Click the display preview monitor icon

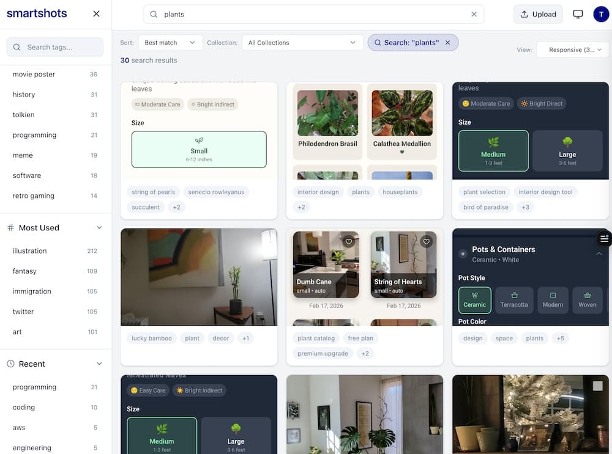tap(577, 13)
